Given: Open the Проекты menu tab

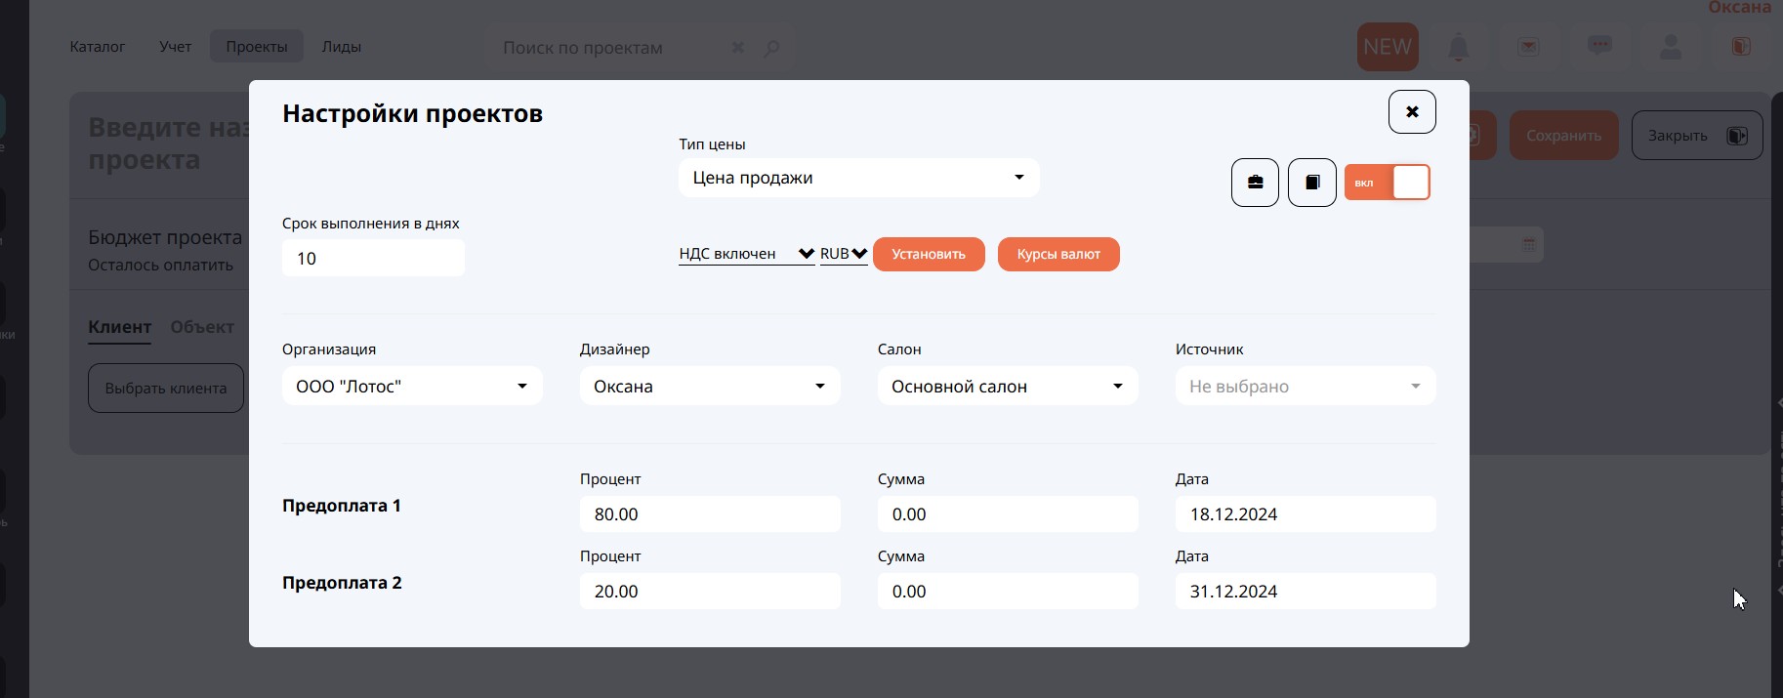Looking at the screenshot, I should (x=256, y=47).
